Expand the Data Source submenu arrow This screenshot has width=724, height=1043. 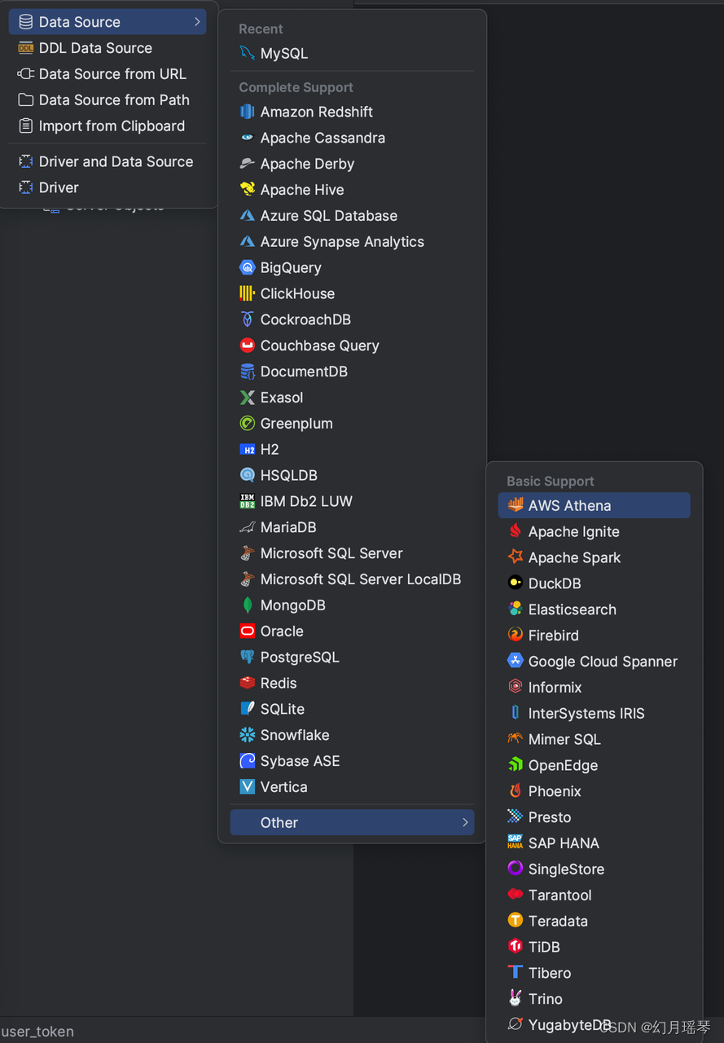197,22
